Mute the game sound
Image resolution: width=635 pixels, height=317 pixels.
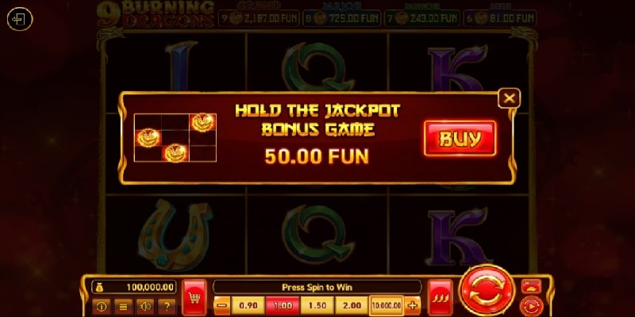pyautogui.click(x=145, y=307)
